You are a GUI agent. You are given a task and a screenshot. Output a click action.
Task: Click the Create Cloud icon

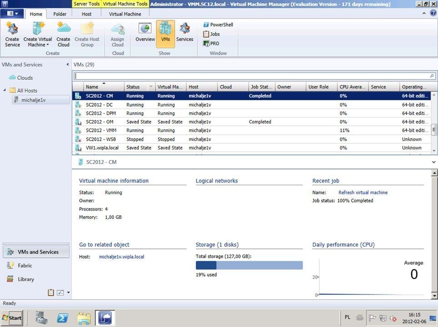point(63,35)
